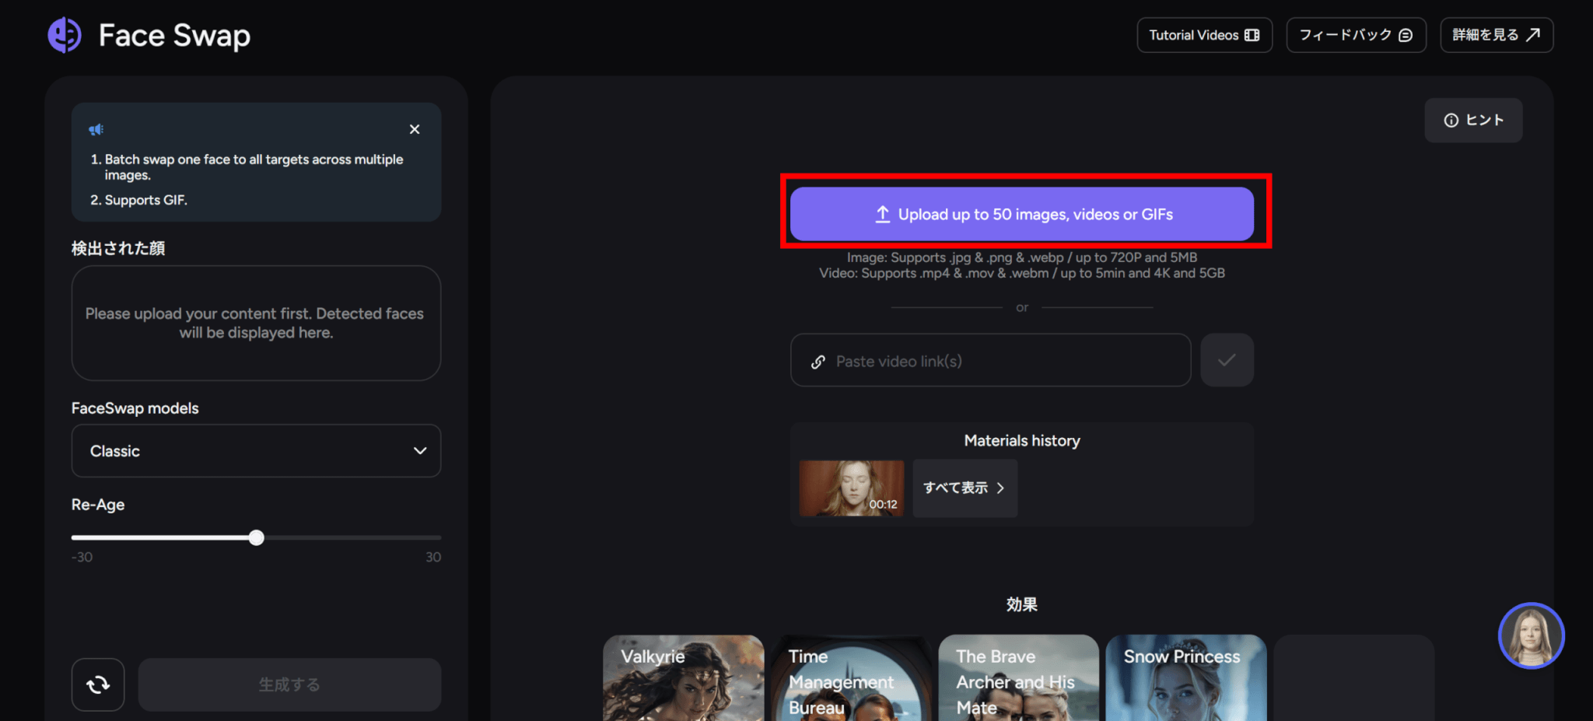Focus the Paste video link(s) field
Viewport: 1593px width, 721px height.
point(990,360)
